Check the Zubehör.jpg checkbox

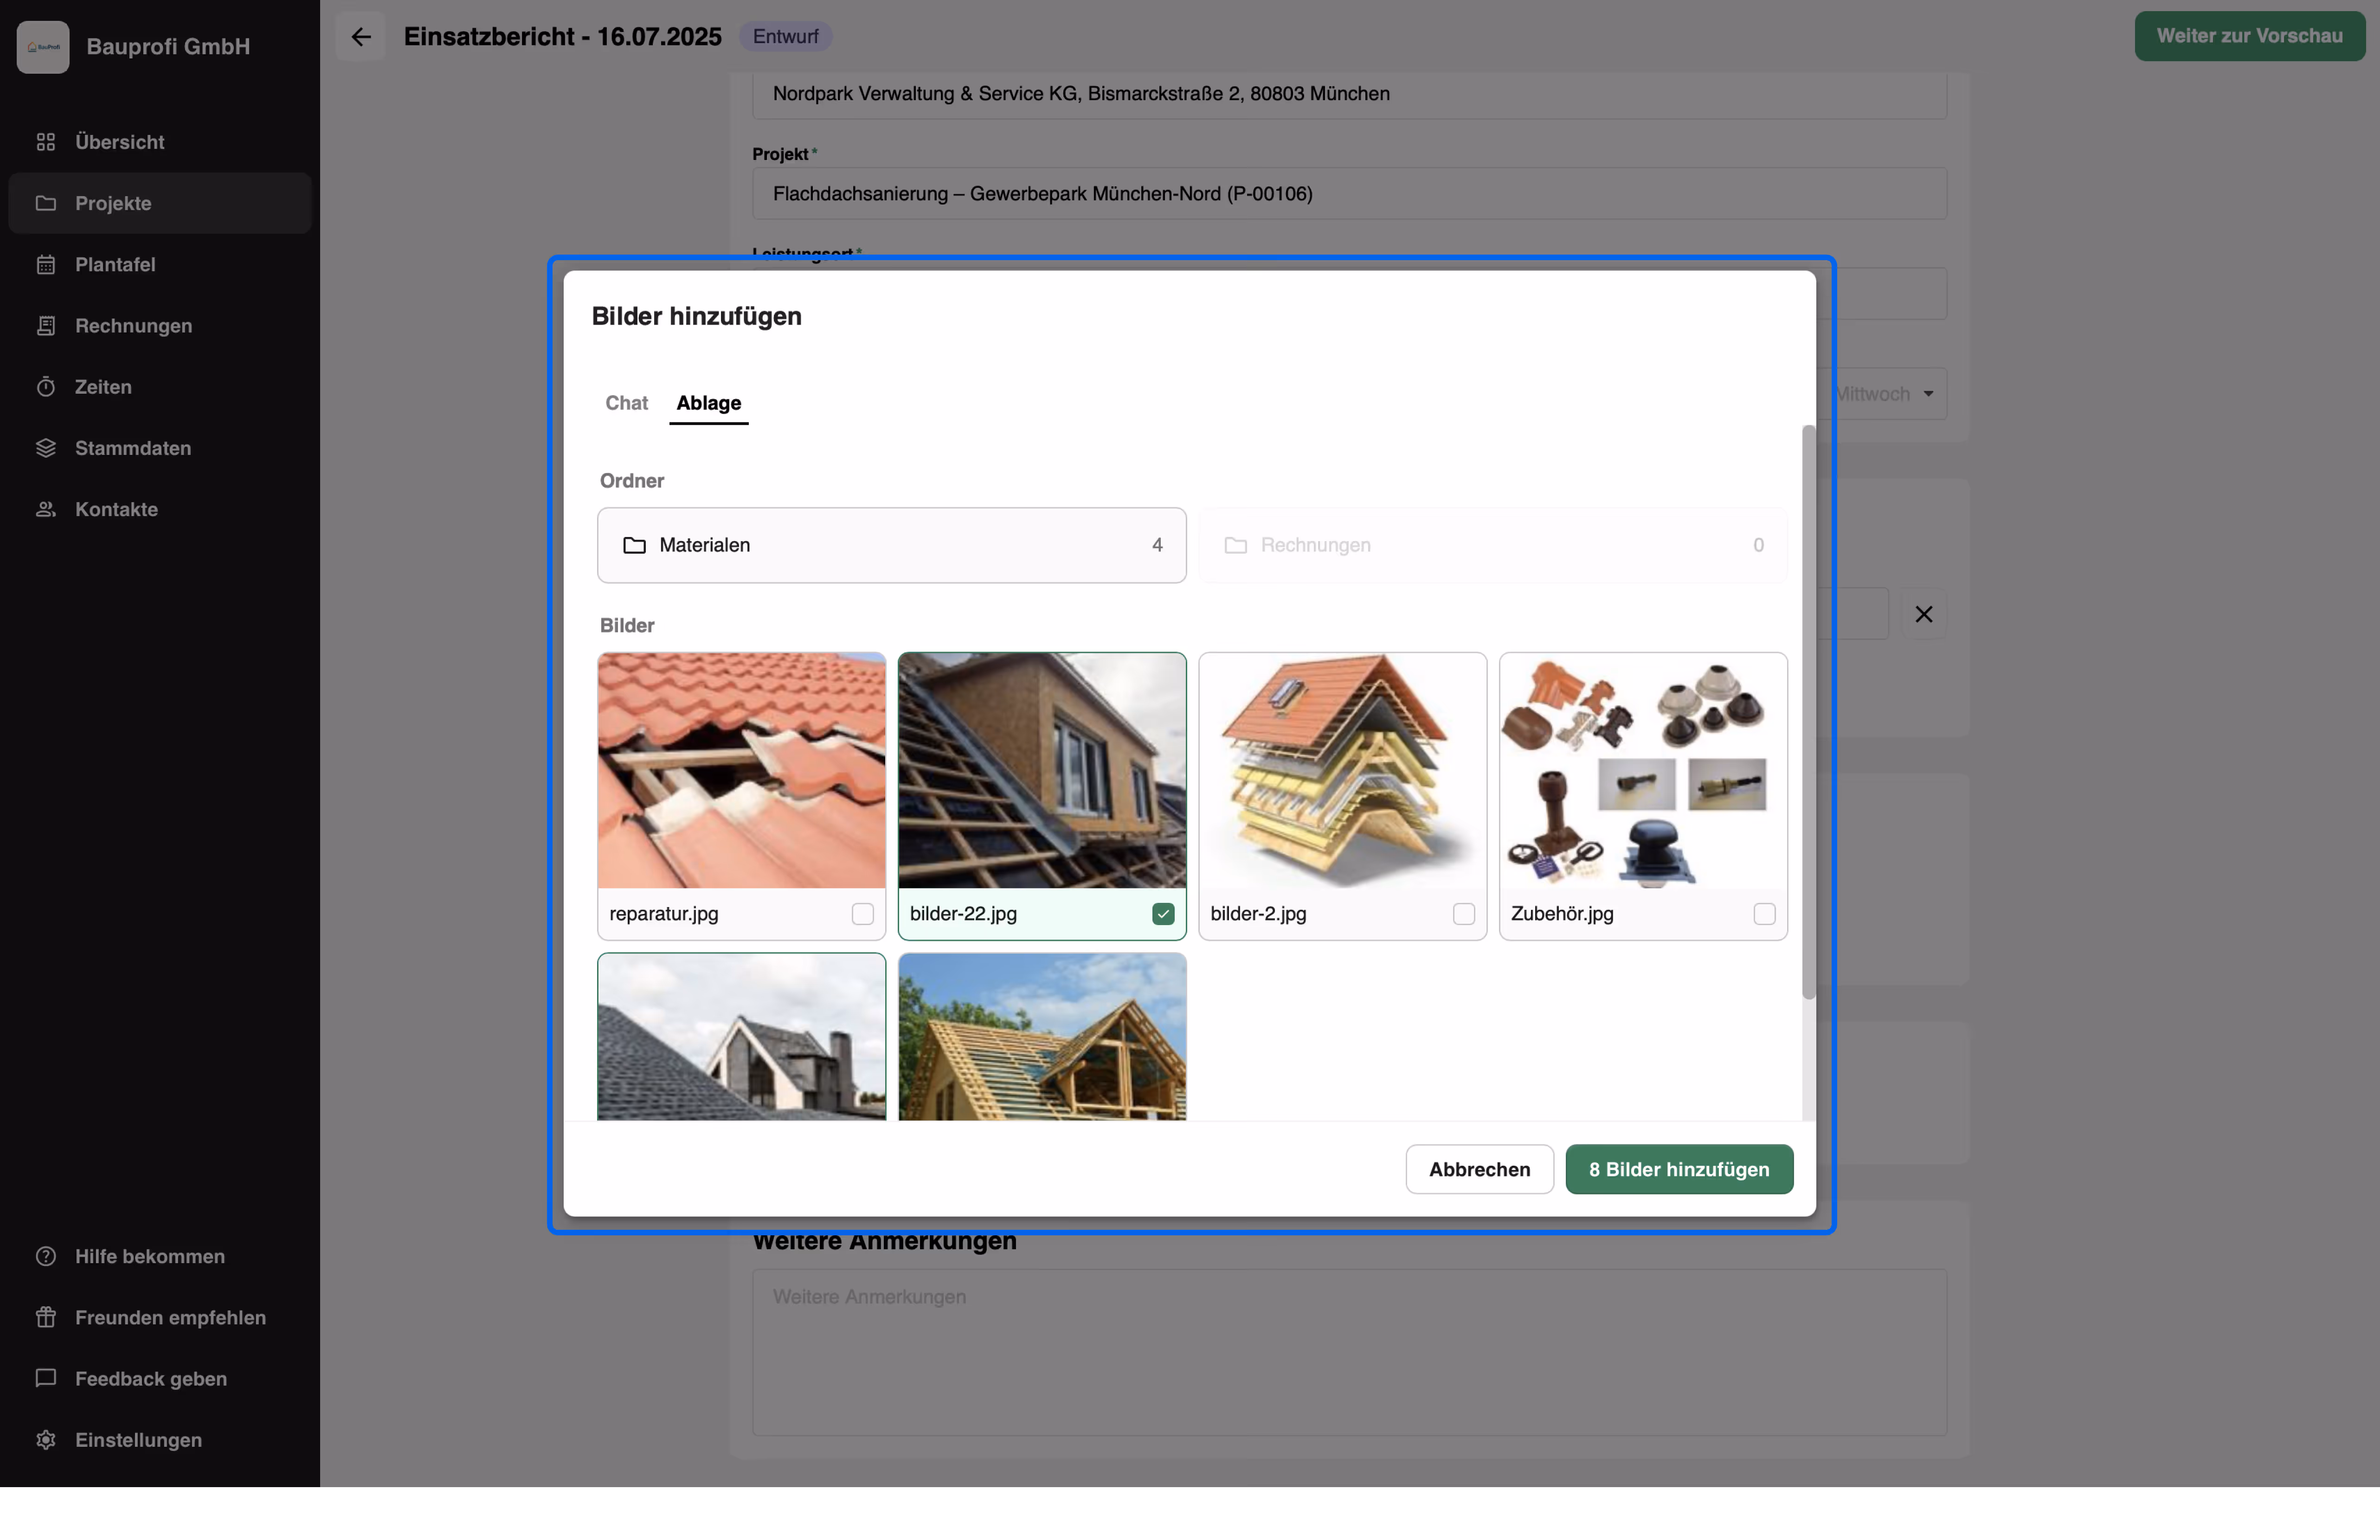[1764, 914]
